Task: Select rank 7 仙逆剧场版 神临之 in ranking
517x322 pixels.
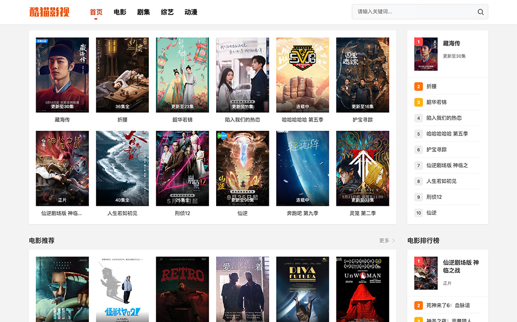Action: [x=447, y=165]
